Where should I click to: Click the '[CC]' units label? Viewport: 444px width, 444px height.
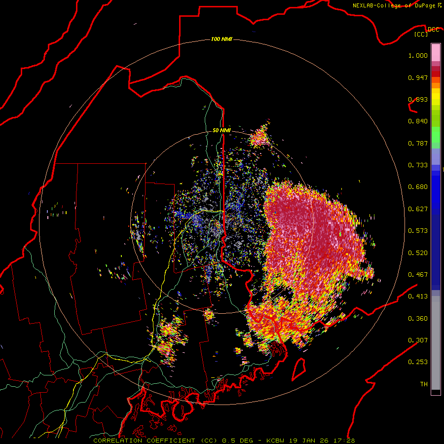click(421, 34)
